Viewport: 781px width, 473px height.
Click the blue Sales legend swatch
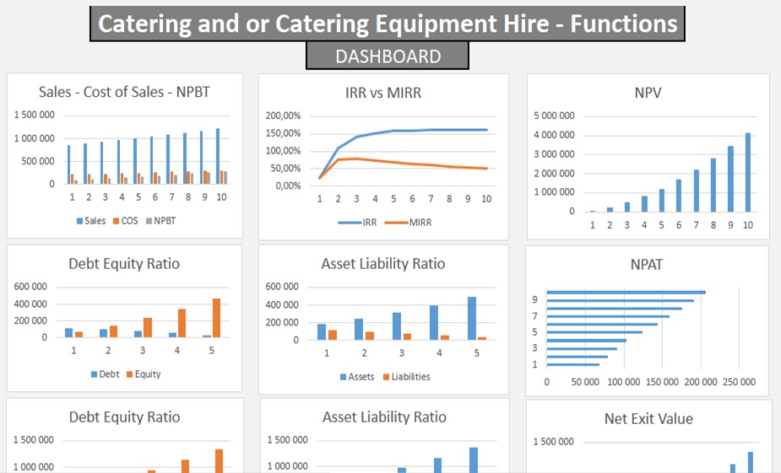[x=79, y=221]
